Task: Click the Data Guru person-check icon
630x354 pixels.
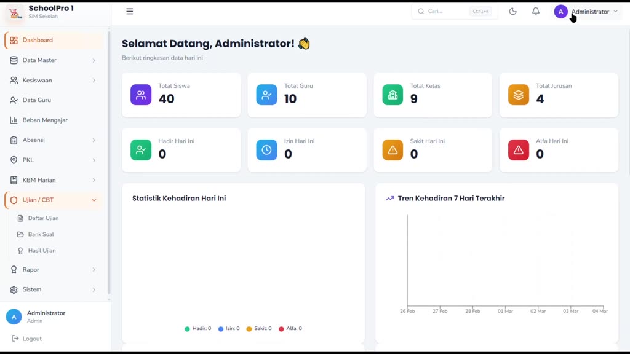Action: click(x=14, y=100)
